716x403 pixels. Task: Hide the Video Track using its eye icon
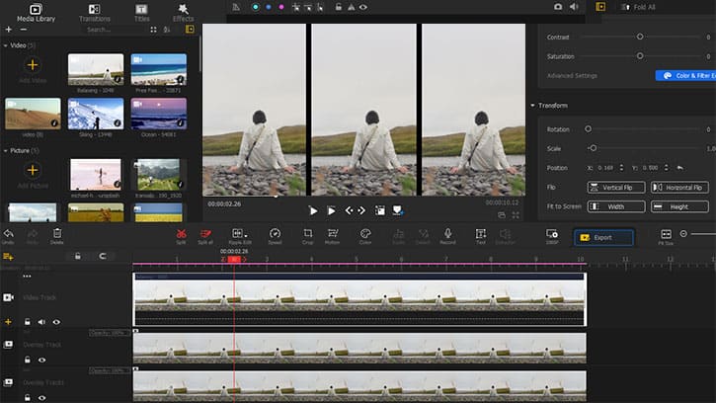point(56,321)
